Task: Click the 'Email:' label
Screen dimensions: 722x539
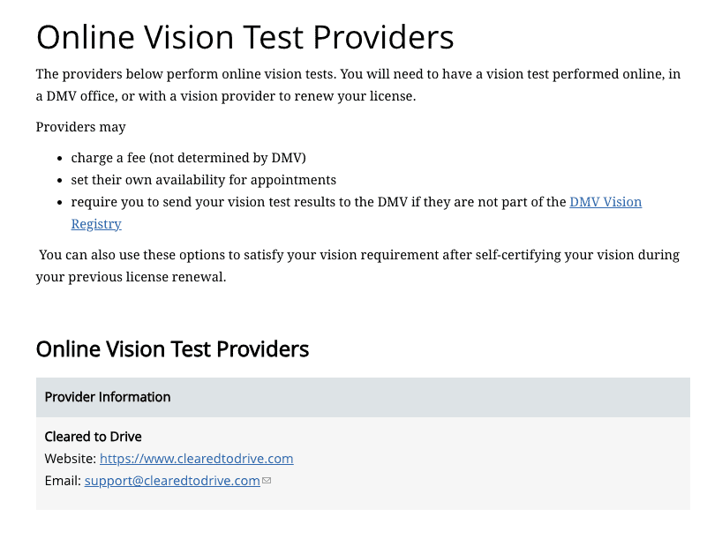Action: [63, 481]
